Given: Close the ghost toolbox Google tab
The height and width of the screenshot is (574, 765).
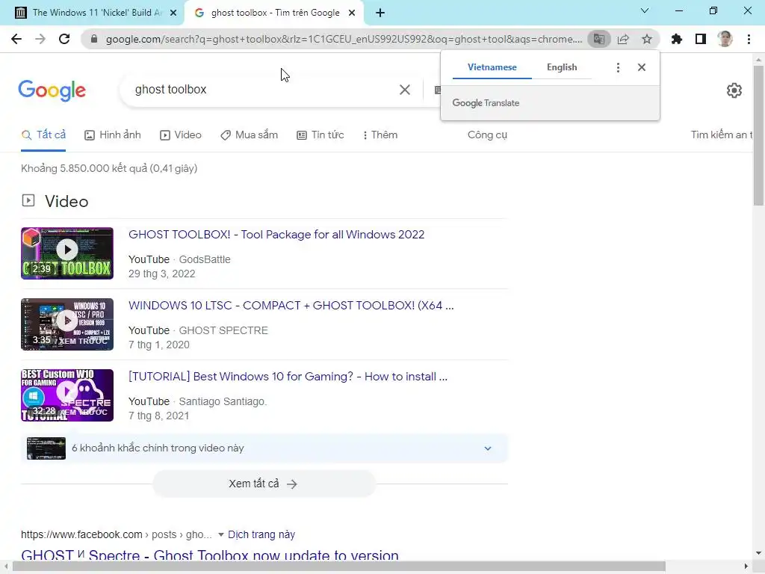Looking at the screenshot, I should click(352, 13).
